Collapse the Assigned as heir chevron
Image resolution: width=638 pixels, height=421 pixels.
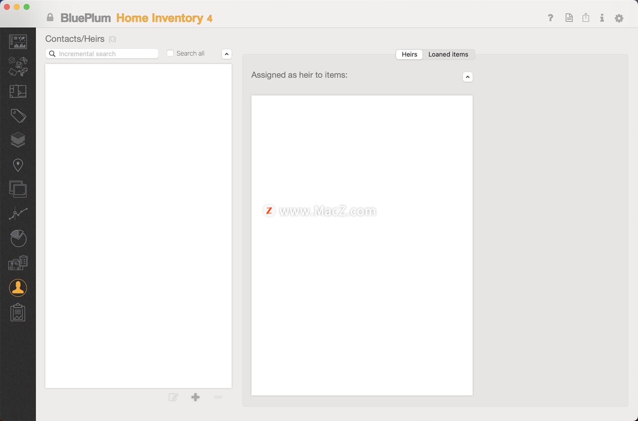[468, 77]
